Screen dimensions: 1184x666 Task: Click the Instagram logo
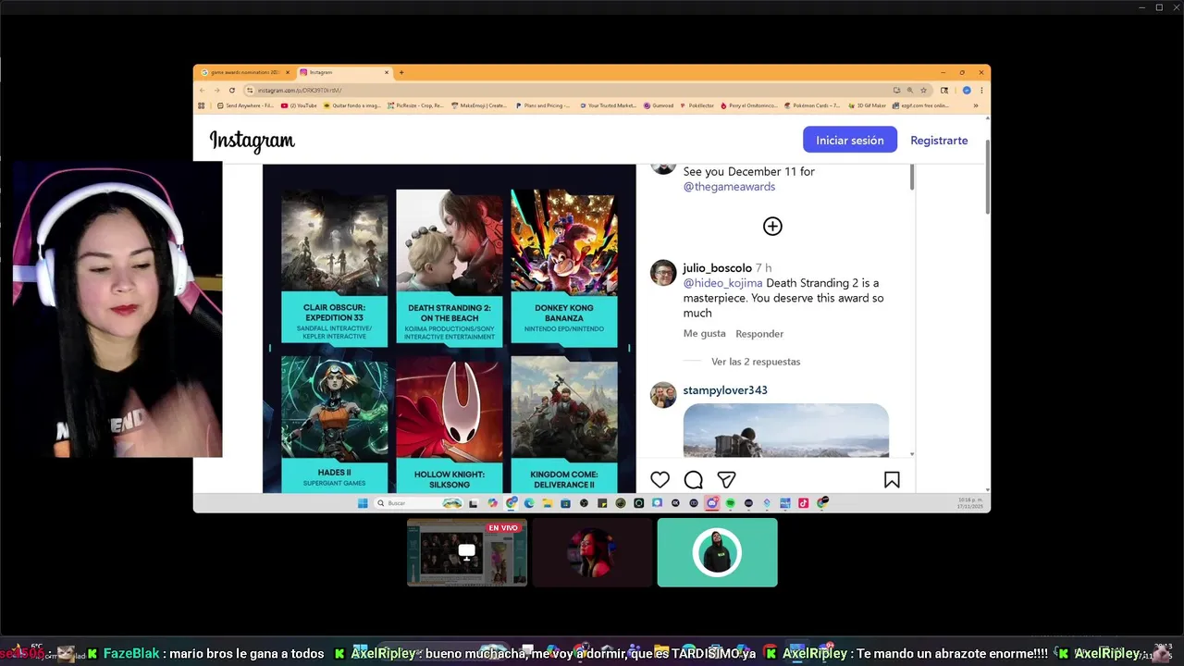[252, 141]
